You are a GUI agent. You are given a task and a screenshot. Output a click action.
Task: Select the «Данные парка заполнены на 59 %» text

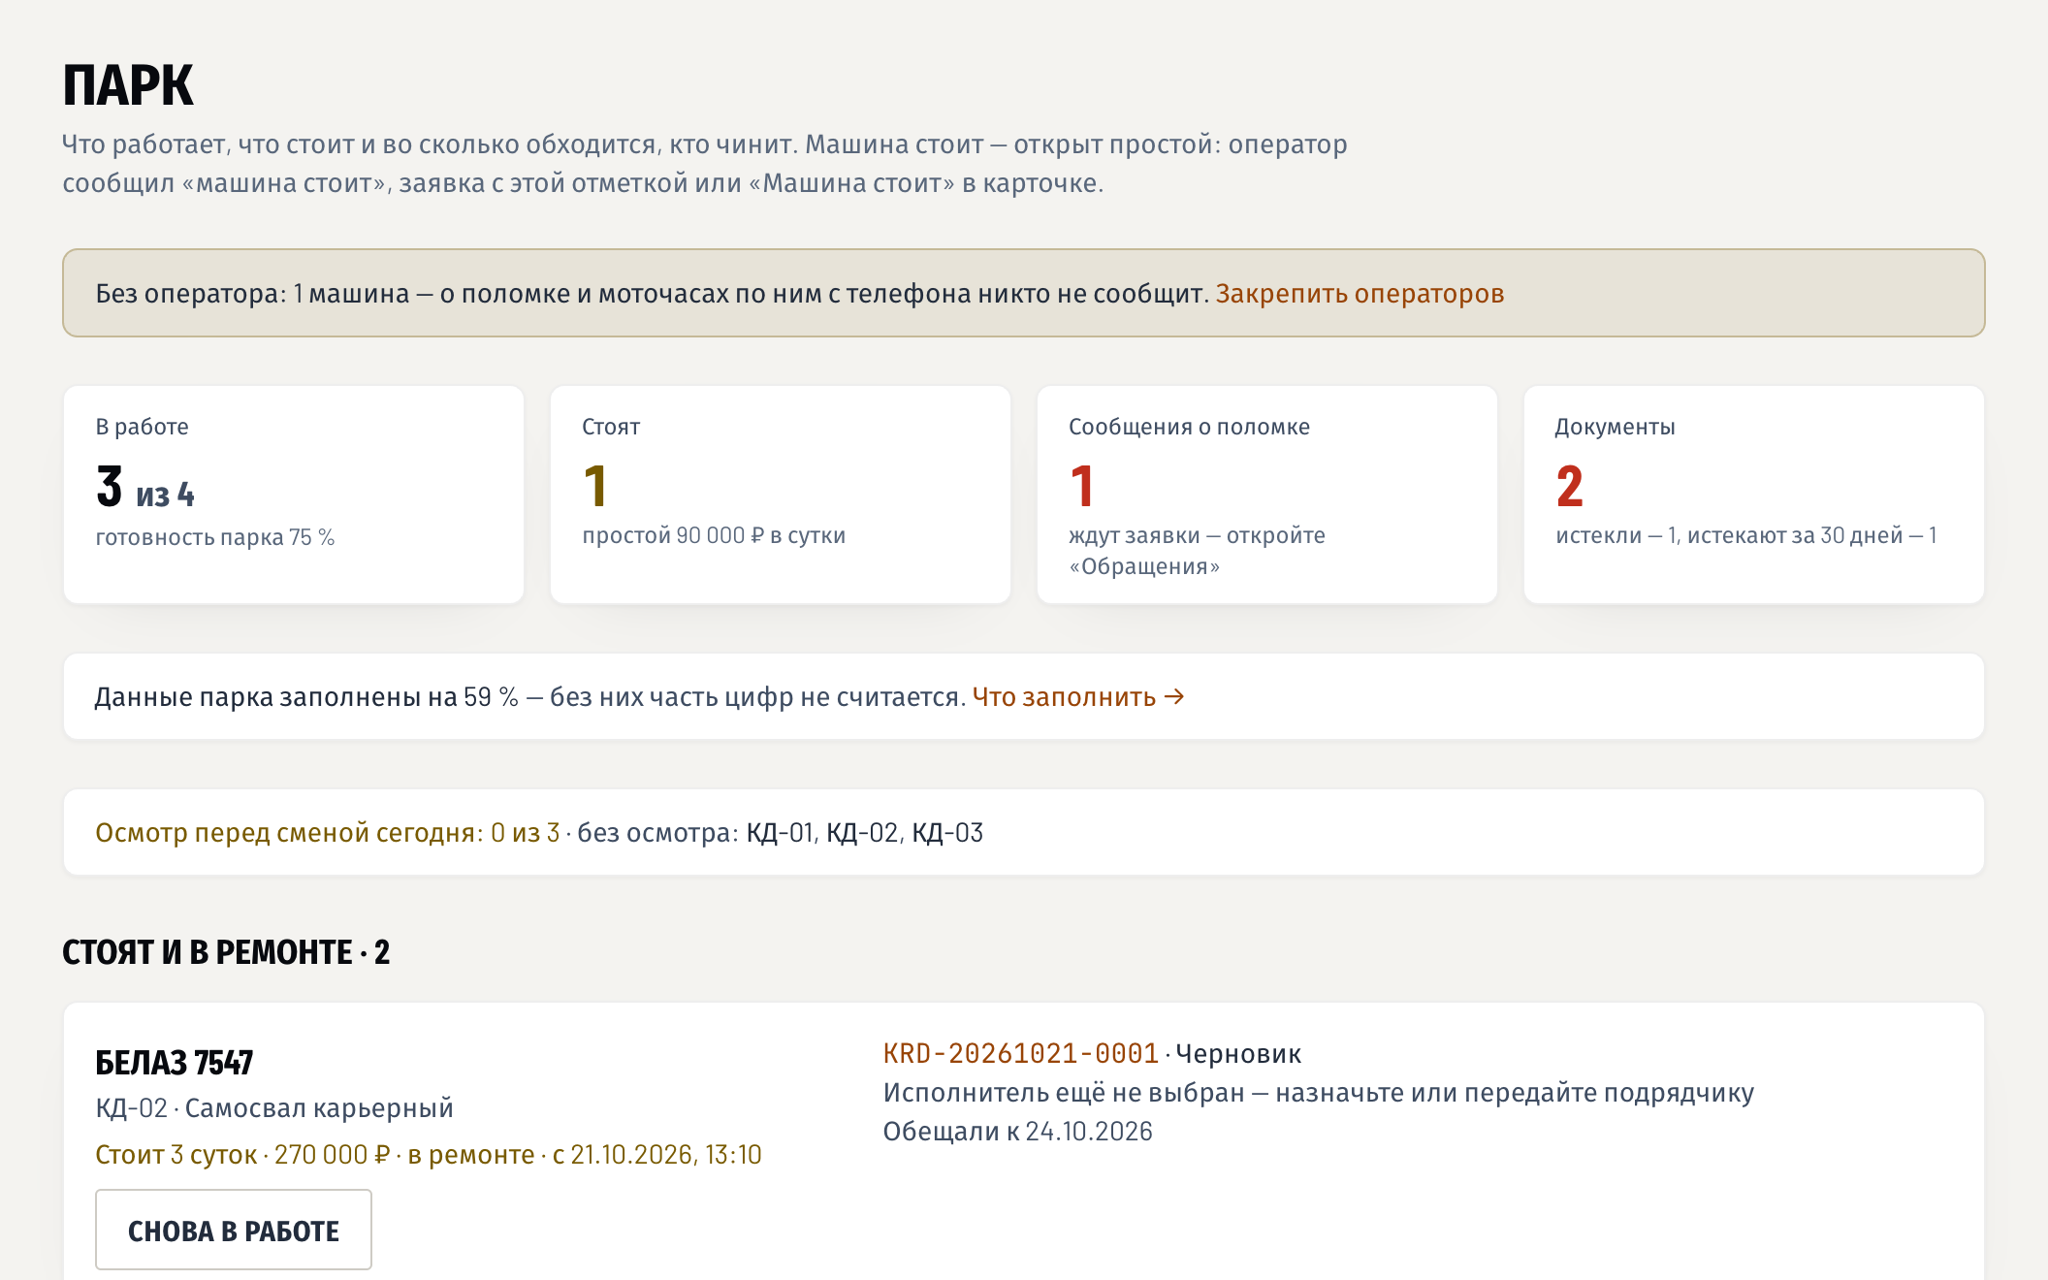(x=306, y=697)
